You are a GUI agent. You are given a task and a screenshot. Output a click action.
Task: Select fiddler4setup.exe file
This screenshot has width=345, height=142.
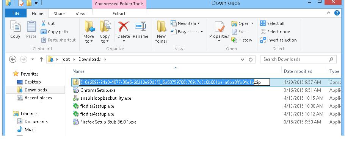(97, 114)
